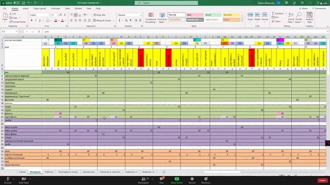Redo the last undone action
Screen dimensions: 330x185
(x=36, y=3)
